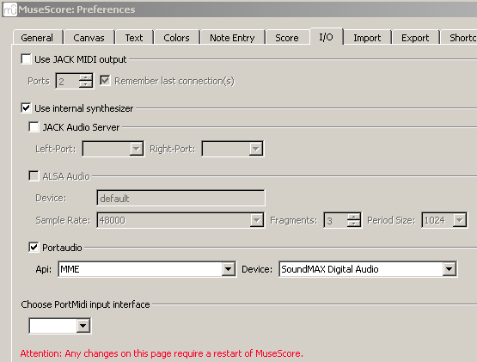The height and width of the screenshot is (362, 477).
Task: Select the Colors tab
Action: (176, 38)
